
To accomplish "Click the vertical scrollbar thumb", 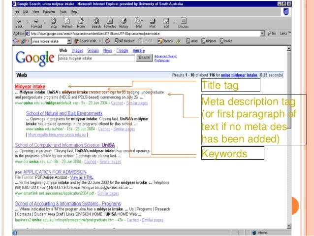I will click(x=288, y=90).
